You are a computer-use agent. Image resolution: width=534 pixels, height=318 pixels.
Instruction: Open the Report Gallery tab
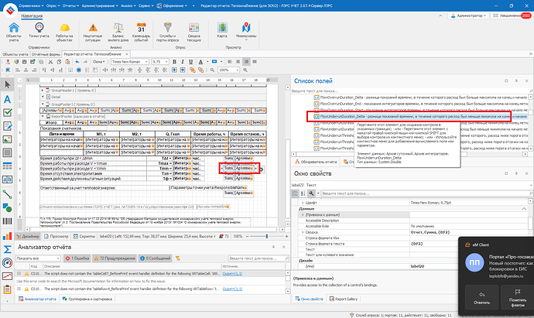click(x=344, y=299)
